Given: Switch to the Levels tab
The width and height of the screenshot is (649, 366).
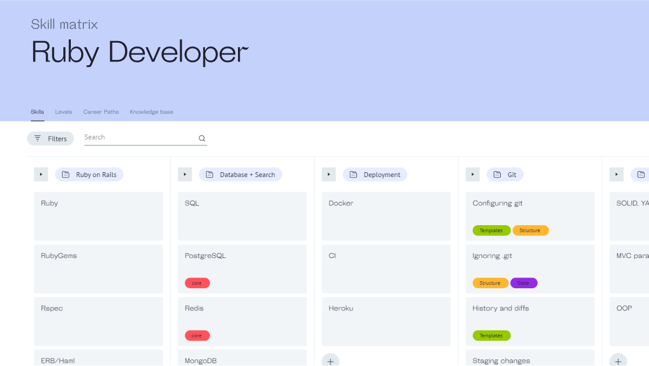Looking at the screenshot, I should pos(63,112).
